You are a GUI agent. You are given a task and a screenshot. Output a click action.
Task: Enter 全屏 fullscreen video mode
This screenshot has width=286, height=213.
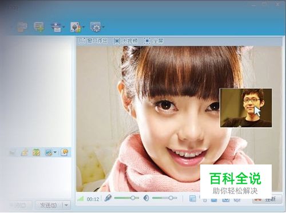click(x=153, y=41)
